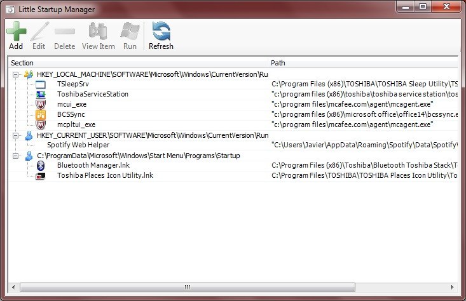Click the users icon beside HKEY_LOCAL_MACHINE
The width and height of the screenshot is (466, 301).
tap(29, 74)
